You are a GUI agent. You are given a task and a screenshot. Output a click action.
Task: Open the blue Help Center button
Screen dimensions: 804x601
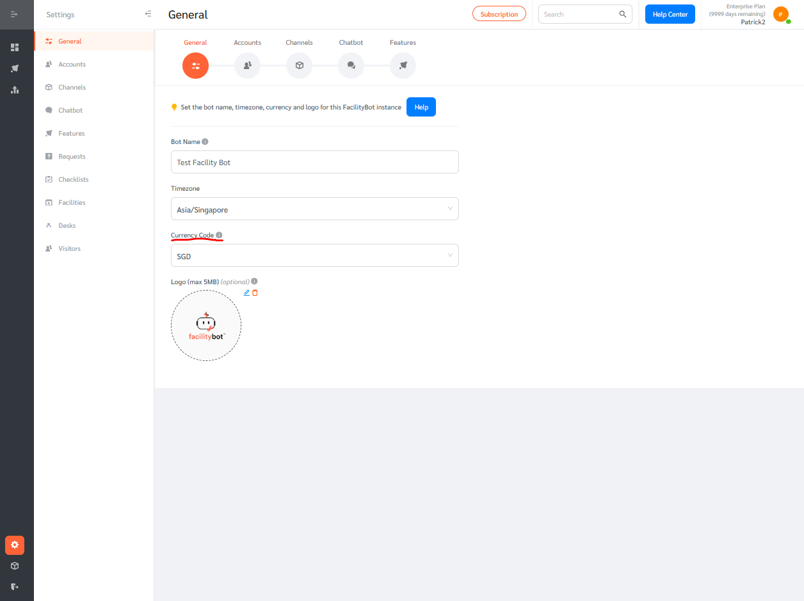pyautogui.click(x=670, y=14)
